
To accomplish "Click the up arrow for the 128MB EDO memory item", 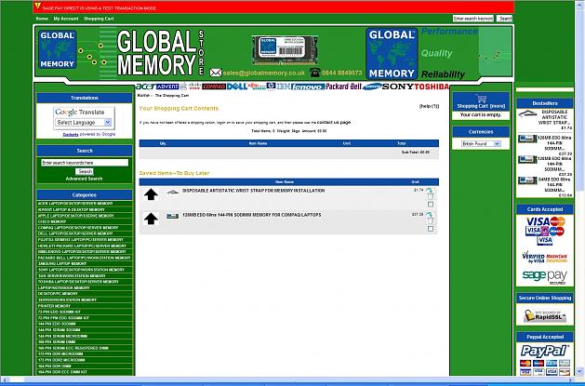I will (x=151, y=219).
